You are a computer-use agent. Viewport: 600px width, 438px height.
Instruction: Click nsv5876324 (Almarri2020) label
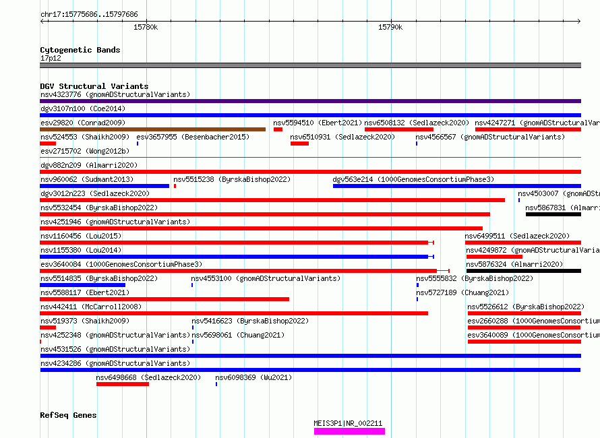[514, 264]
